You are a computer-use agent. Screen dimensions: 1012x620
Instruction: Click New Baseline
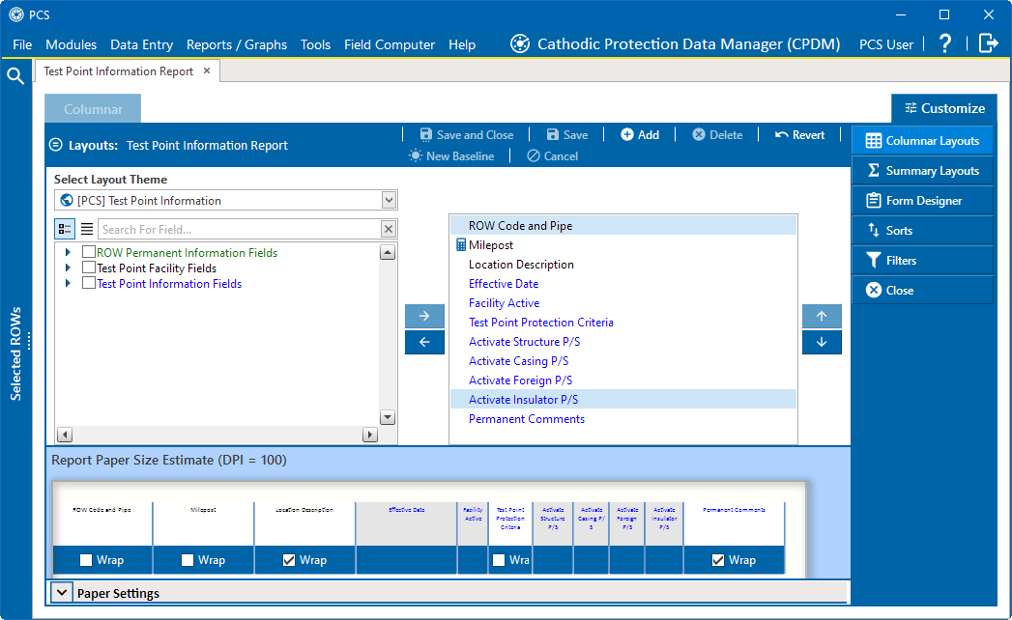coord(451,156)
